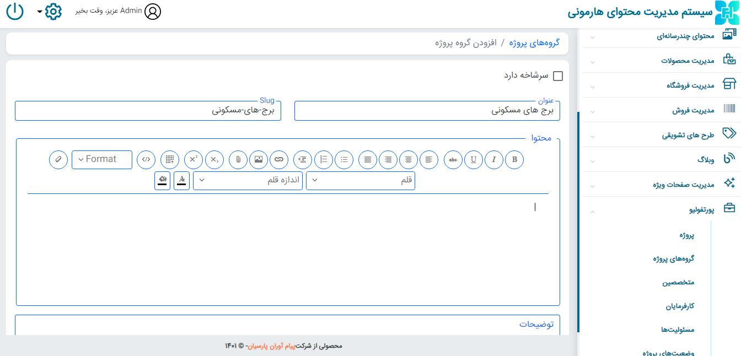Open the 'اندازه قلم' font size dropdown
Viewport: 741px width, 356px height.
coord(248,181)
